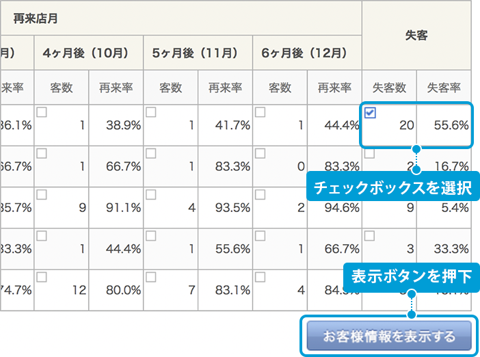Check the 失客数 checkbox in the 33.3% 失客率 row
The image size is (480, 357).
(x=370, y=236)
